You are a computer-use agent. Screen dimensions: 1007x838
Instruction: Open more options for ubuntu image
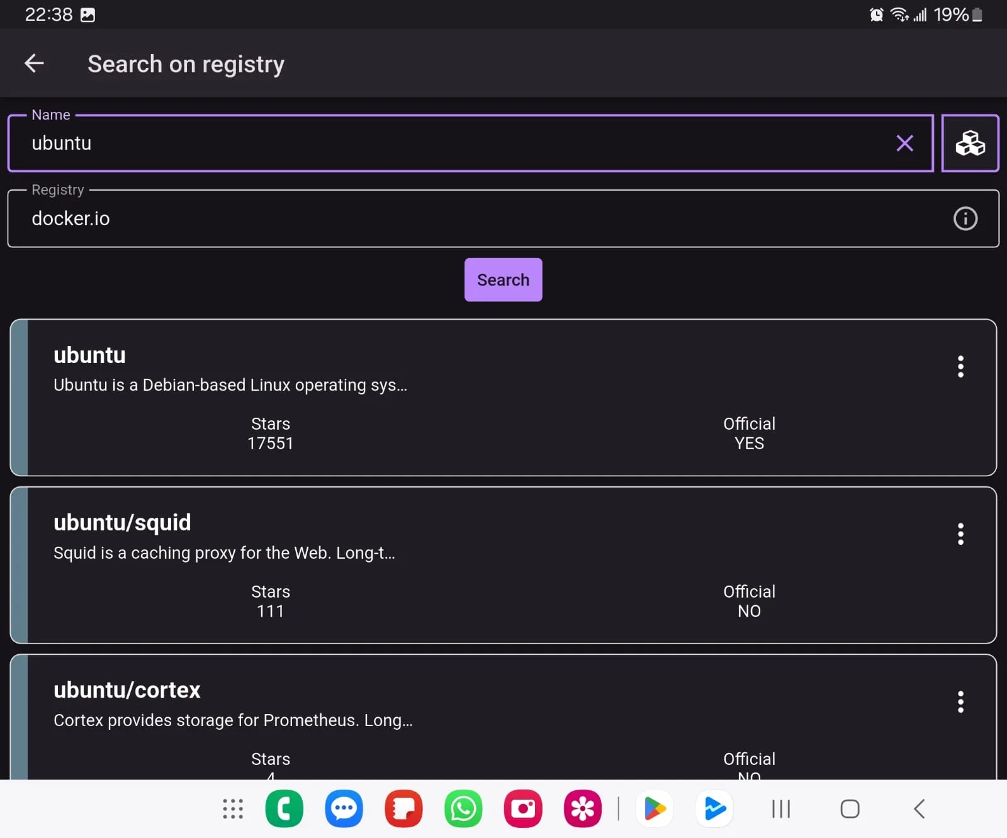point(960,367)
